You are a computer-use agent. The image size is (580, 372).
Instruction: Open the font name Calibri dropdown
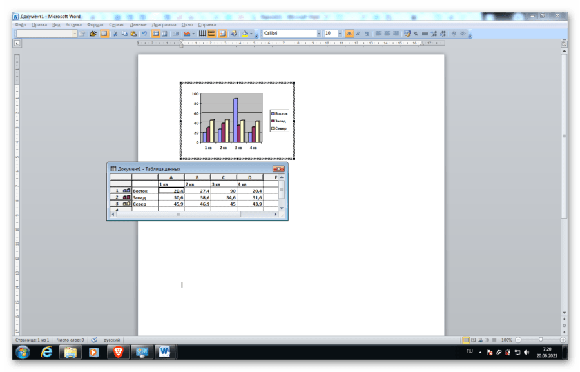(x=318, y=34)
